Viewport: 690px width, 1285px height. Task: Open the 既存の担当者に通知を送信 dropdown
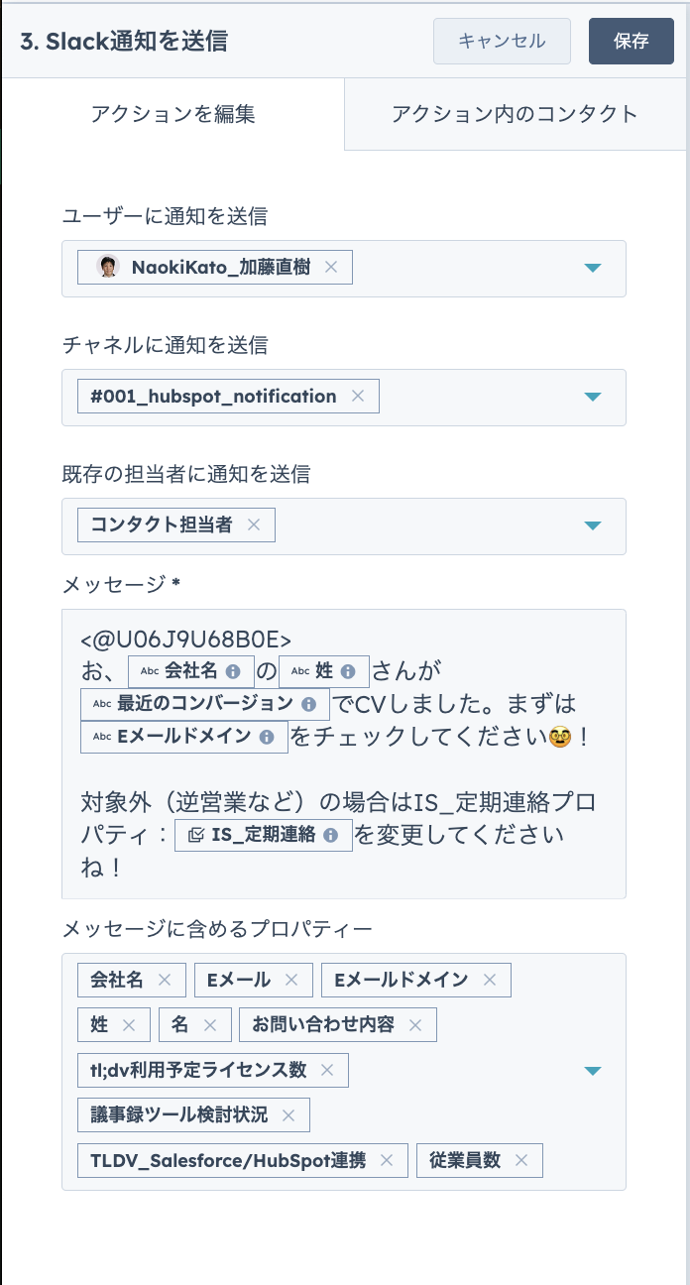point(592,525)
